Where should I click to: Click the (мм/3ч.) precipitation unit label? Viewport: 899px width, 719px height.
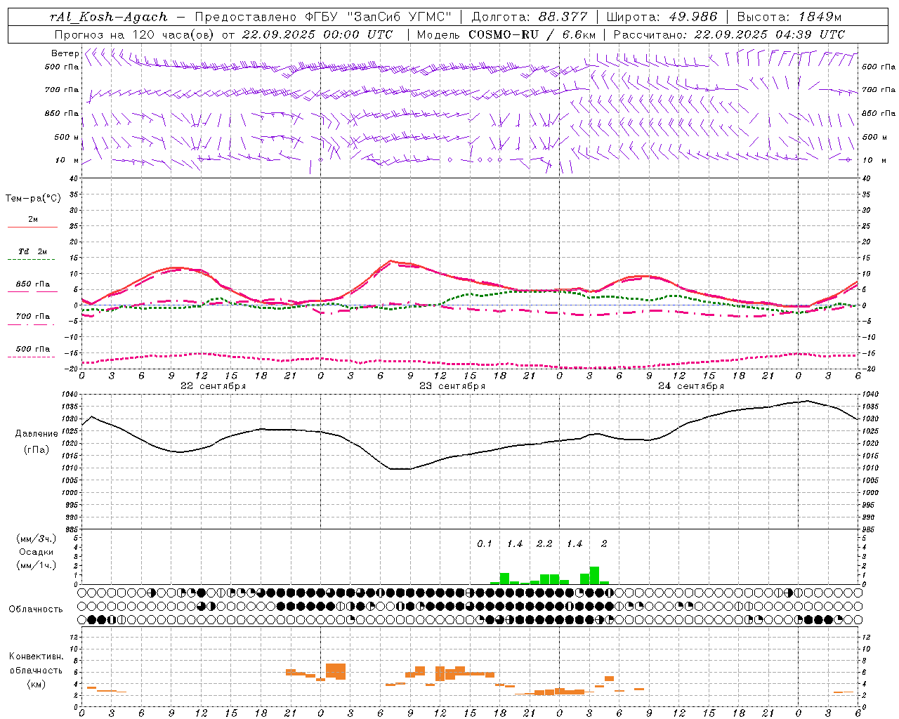pos(37,539)
